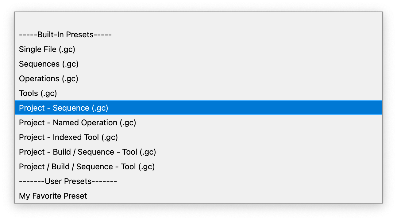Image resolution: width=397 pixels, height=220 pixels.
Task: Click highlighted Project - Sequence (.gc) item
Action: click(64, 108)
